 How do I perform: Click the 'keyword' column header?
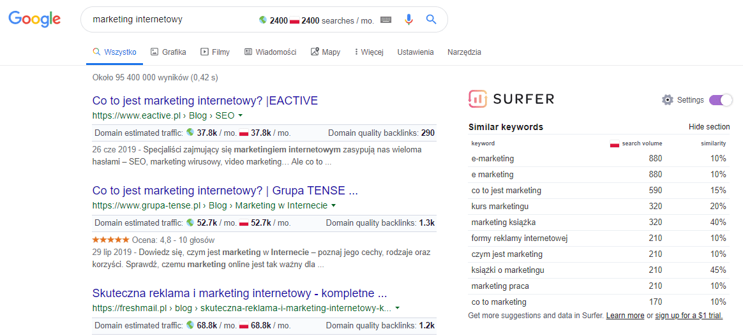pyautogui.click(x=483, y=143)
